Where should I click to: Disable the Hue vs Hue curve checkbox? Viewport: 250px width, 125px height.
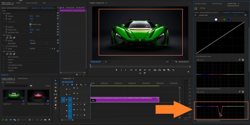click(x=243, y=92)
